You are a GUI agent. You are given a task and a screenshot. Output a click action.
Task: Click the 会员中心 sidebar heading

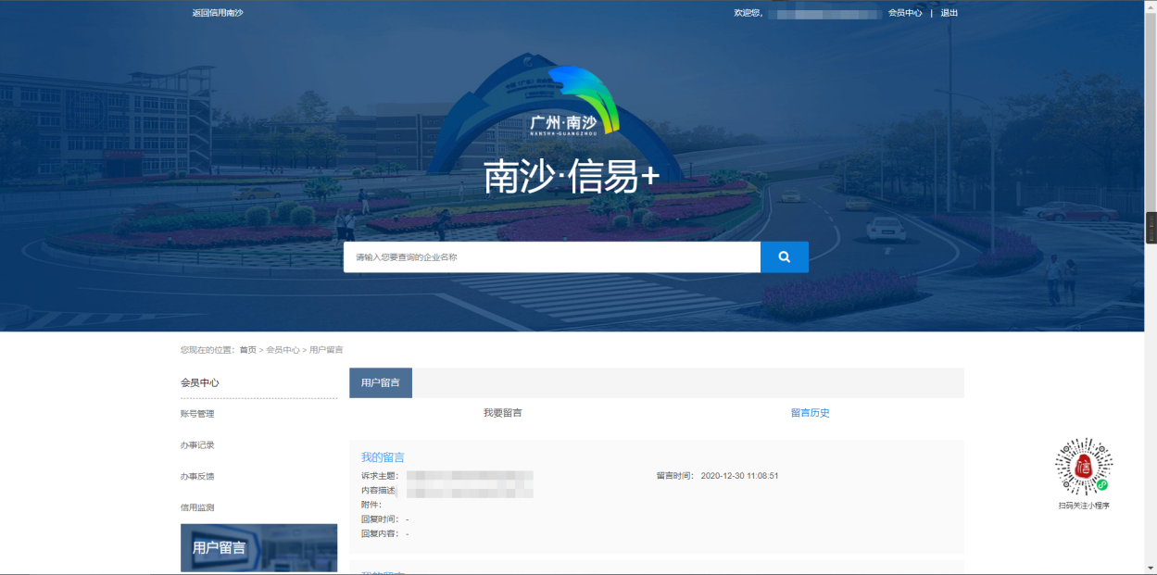200,382
